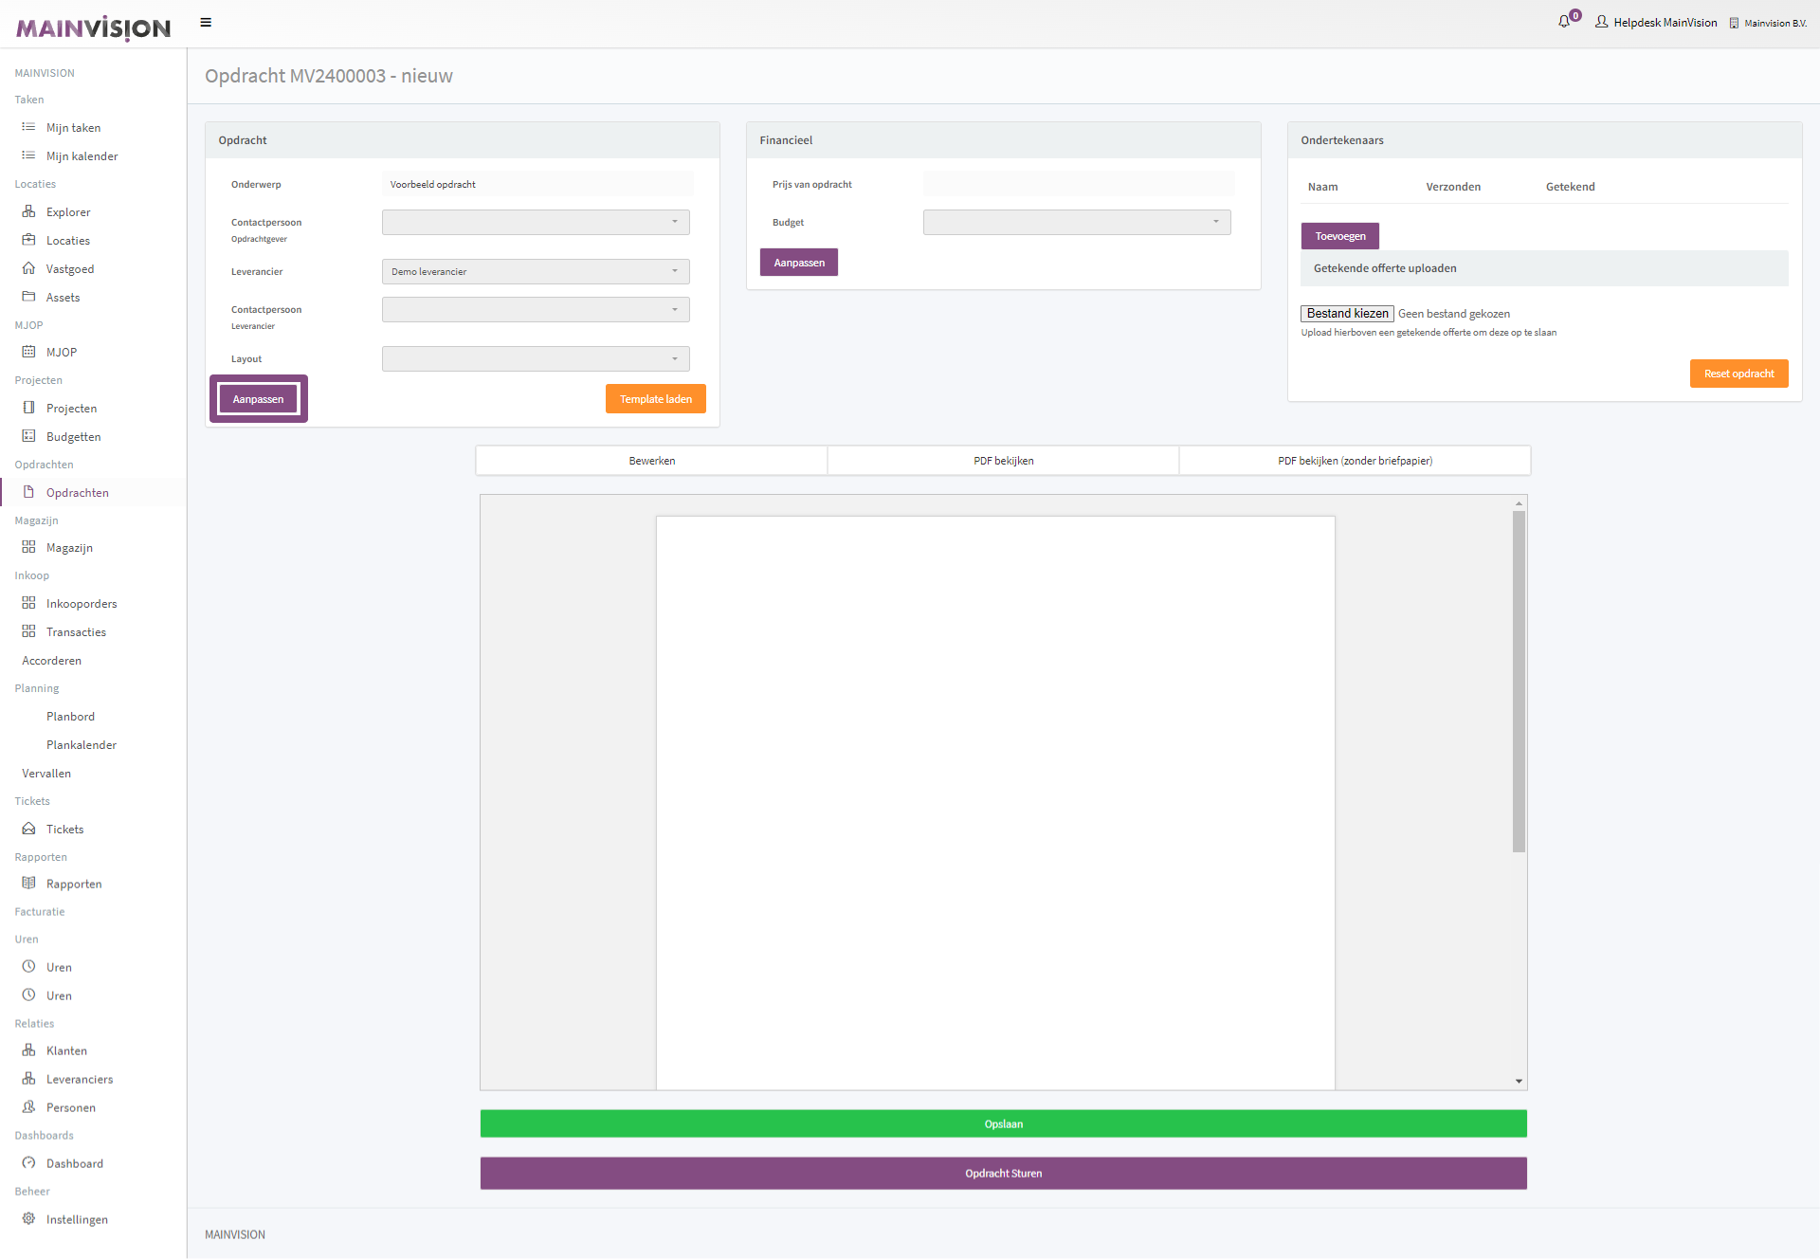Viewport: 1820px width, 1259px height.
Task: Click the Onderwerp input field
Action: (537, 184)
